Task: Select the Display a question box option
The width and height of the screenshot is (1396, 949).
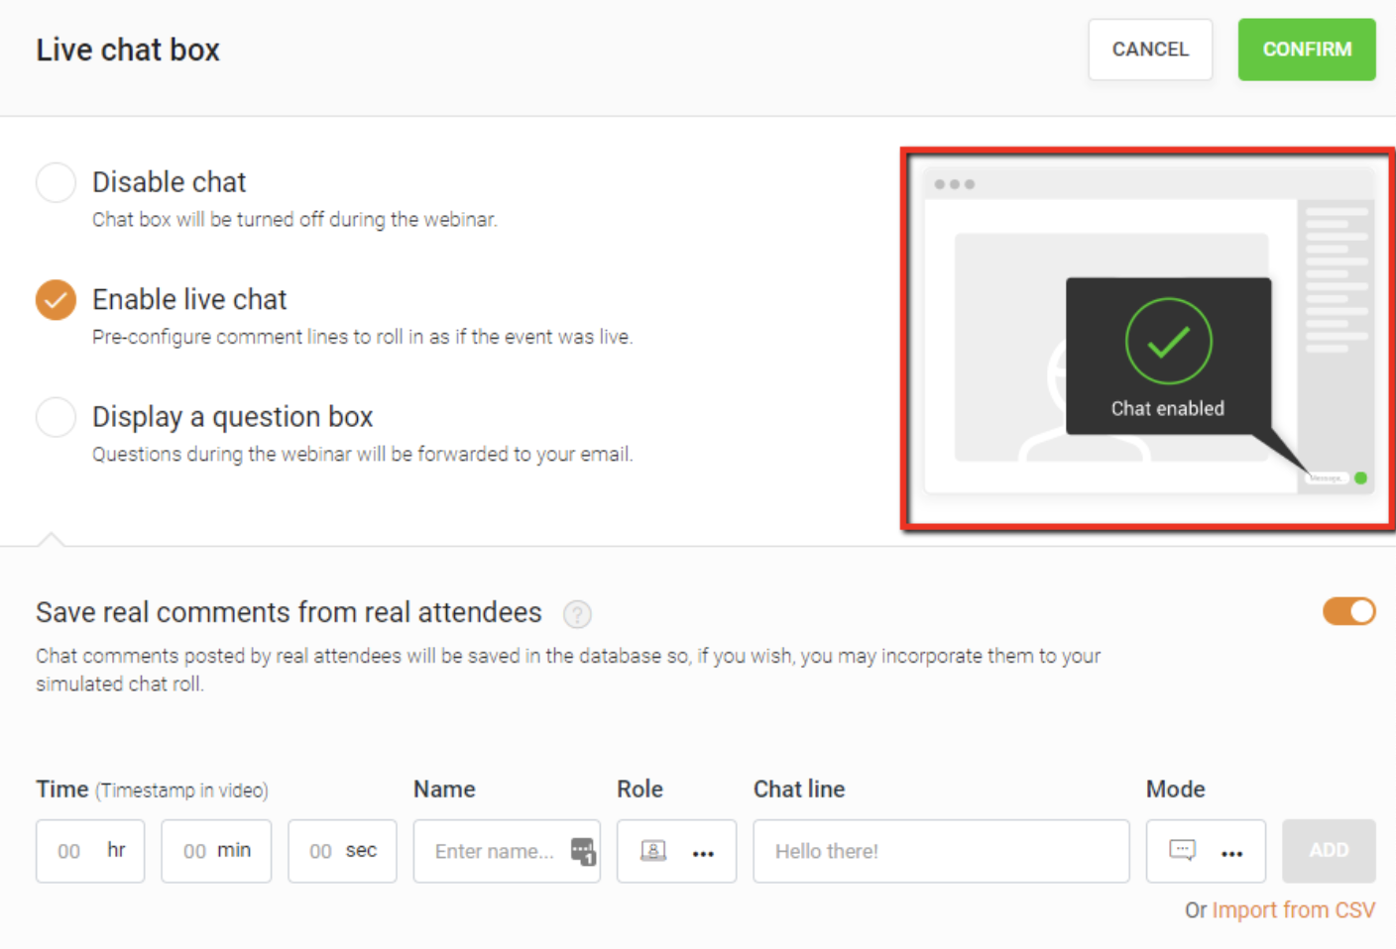Action: coord(56,417)
